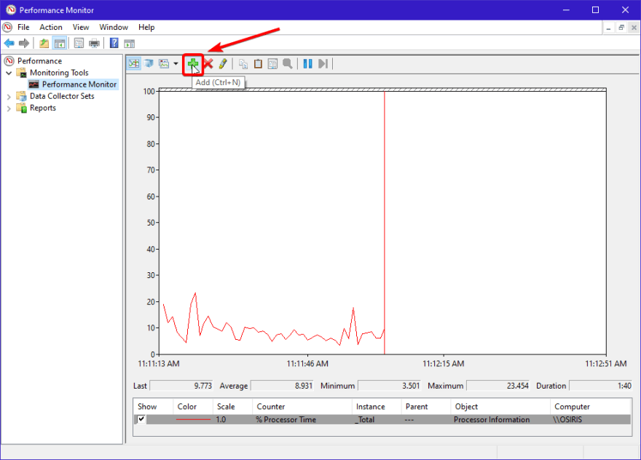Click the Zoom magnifier icon
Image resolution: width=641 pixels, height=460 pixels.
point(288,64)
